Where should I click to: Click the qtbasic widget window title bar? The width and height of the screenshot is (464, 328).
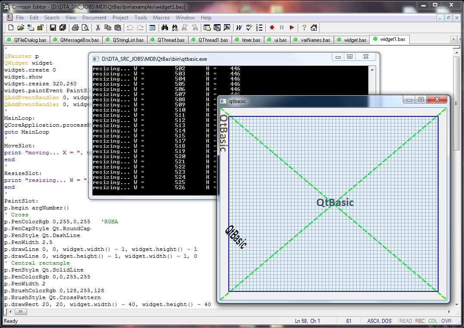(311, 101)
